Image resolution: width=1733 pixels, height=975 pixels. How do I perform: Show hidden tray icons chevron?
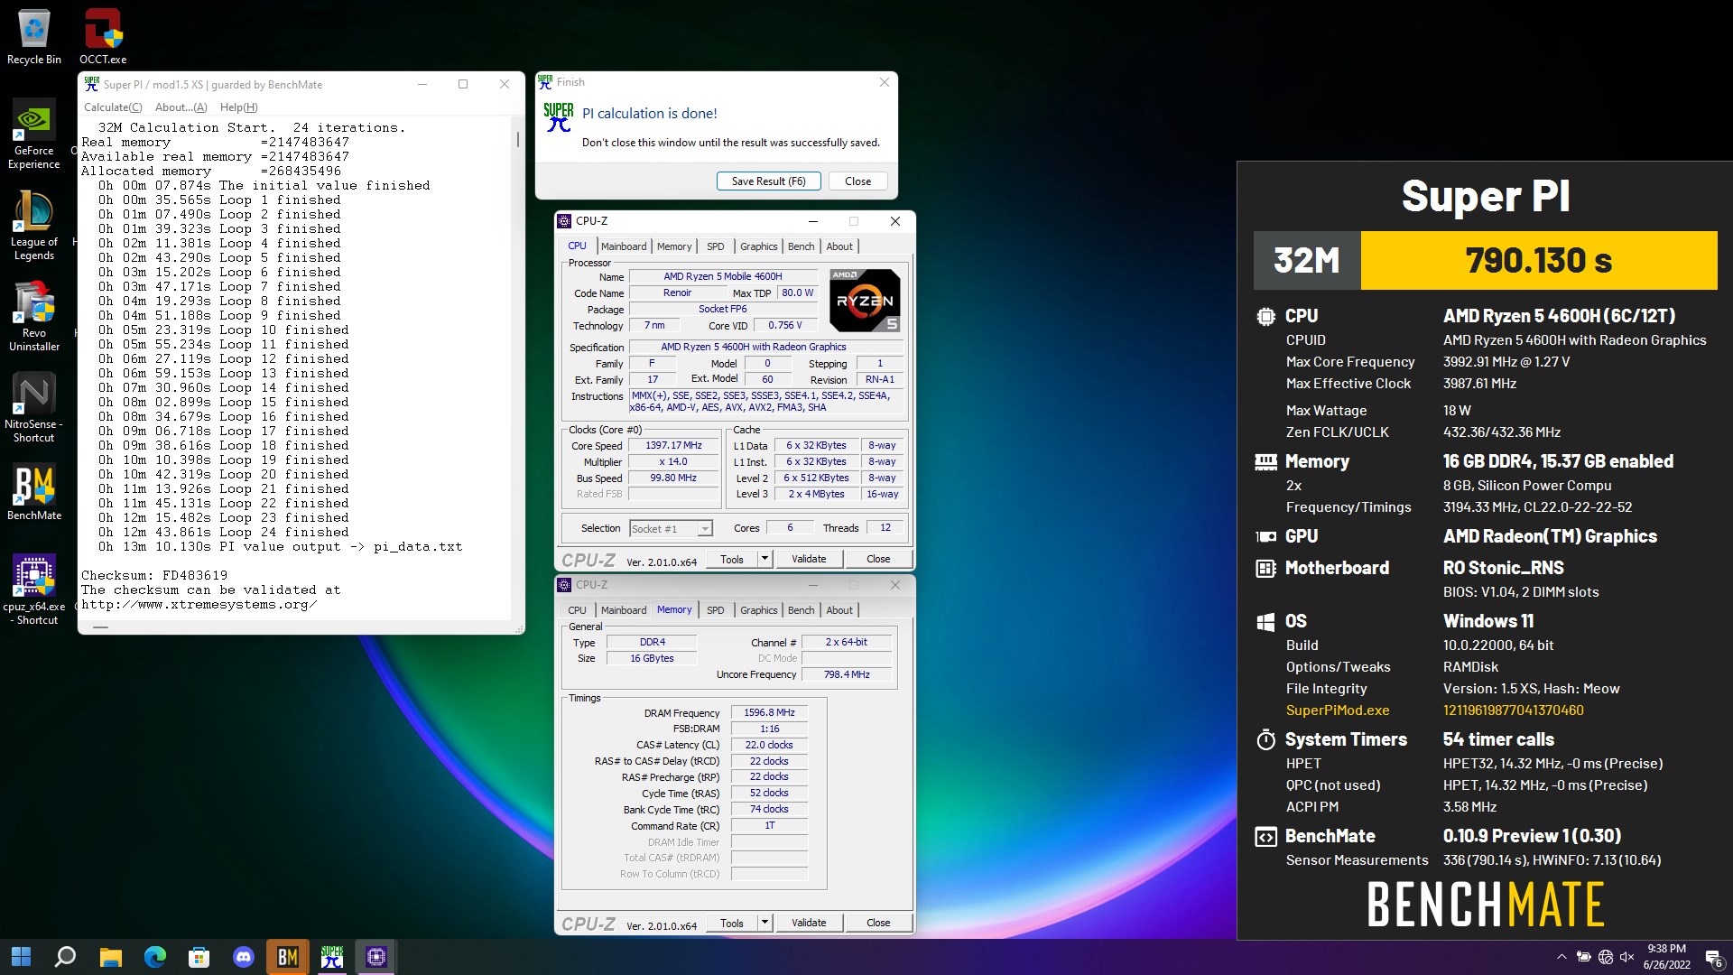[1562, 957]
